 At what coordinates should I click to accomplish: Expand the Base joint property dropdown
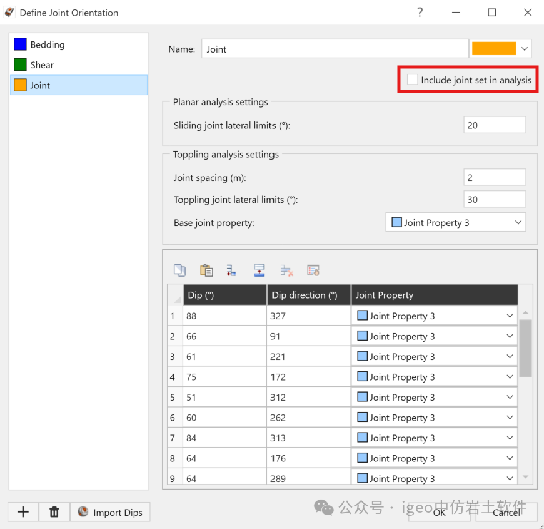coord(456,222)
